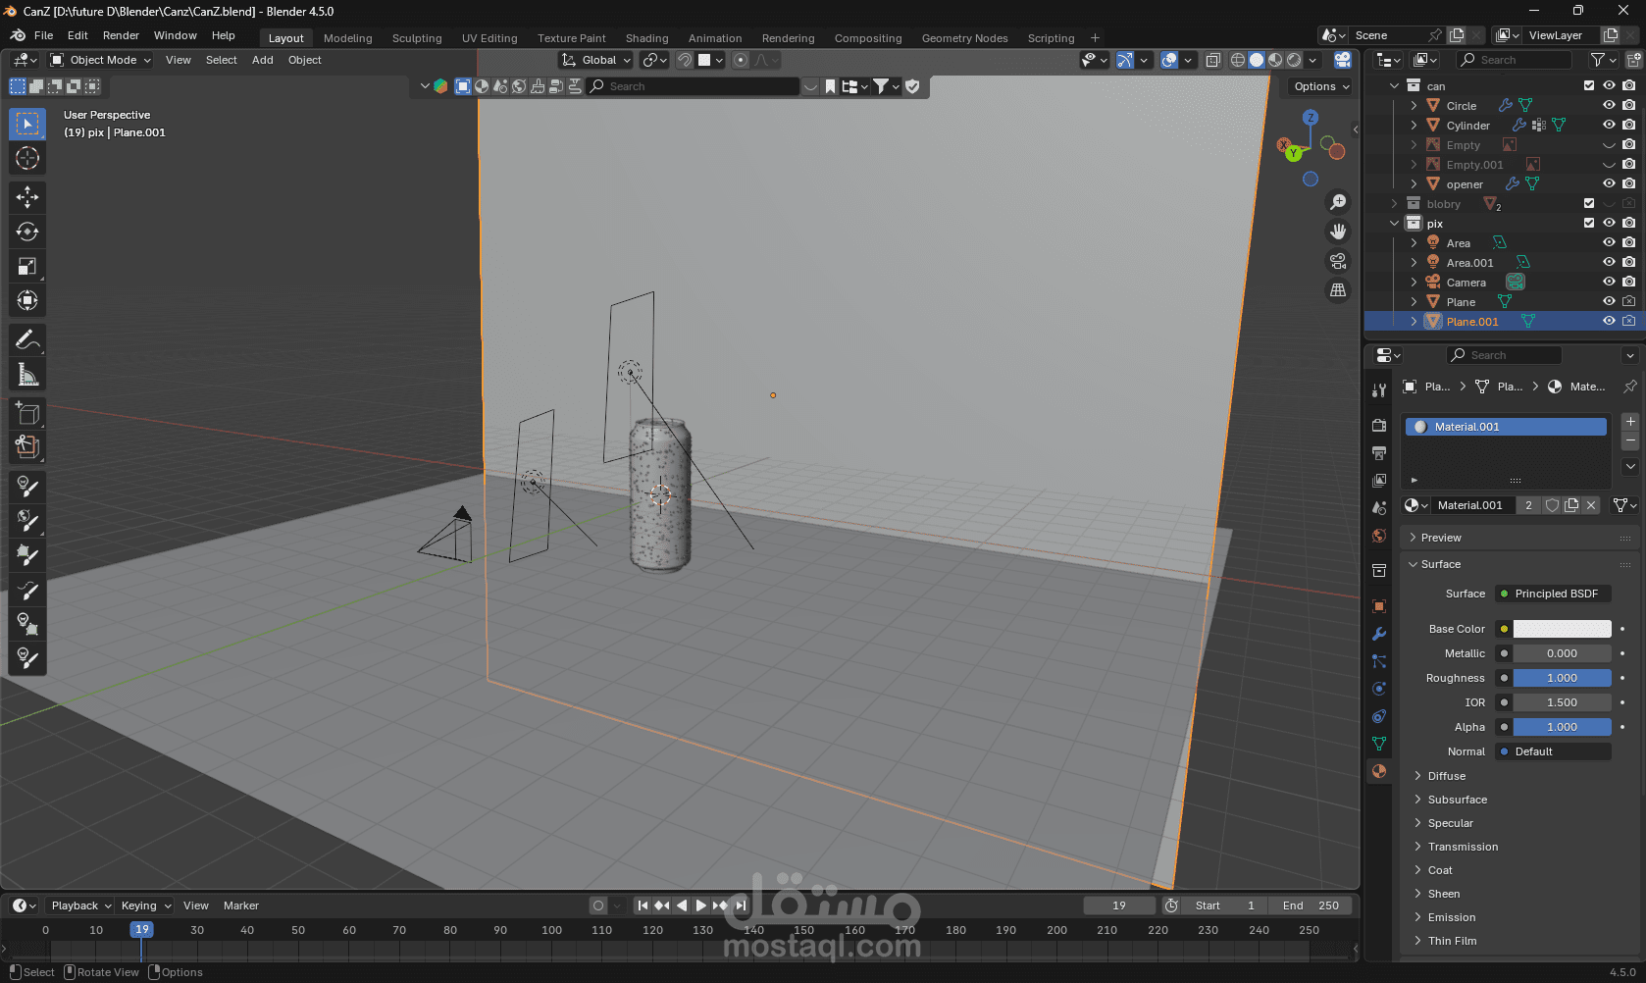Hide the Cylinder object in outliner

click(1609, 125)
